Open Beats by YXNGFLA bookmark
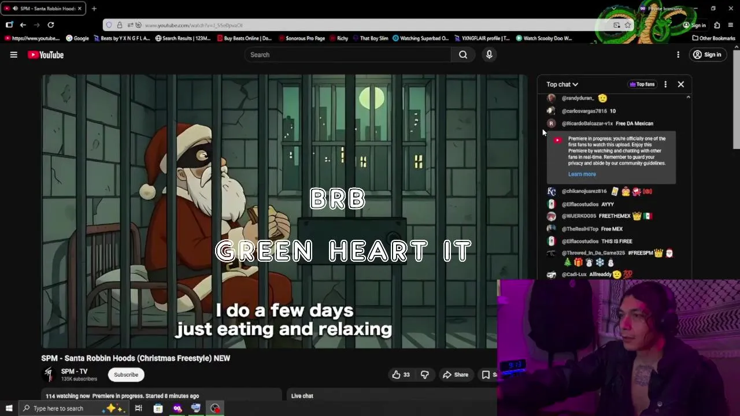 click(x=121, y=38)
